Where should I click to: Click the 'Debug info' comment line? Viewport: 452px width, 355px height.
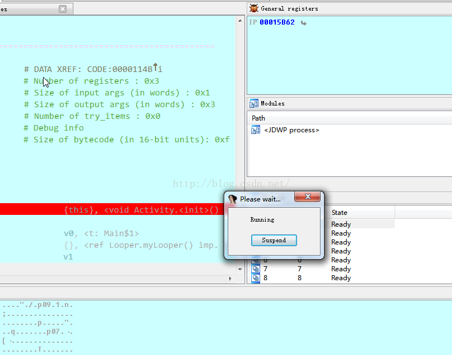(x=54, y=128)
